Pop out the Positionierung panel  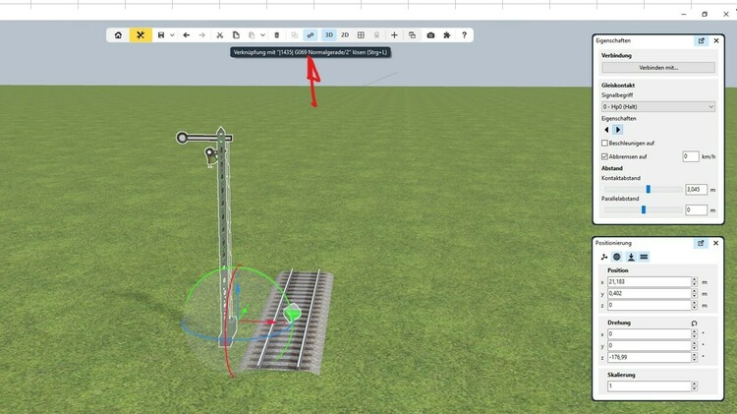pyautogui.click(x=701, y=243)
